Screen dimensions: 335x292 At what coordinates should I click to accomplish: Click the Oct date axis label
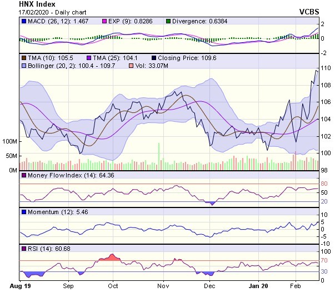tap(113, 285)
